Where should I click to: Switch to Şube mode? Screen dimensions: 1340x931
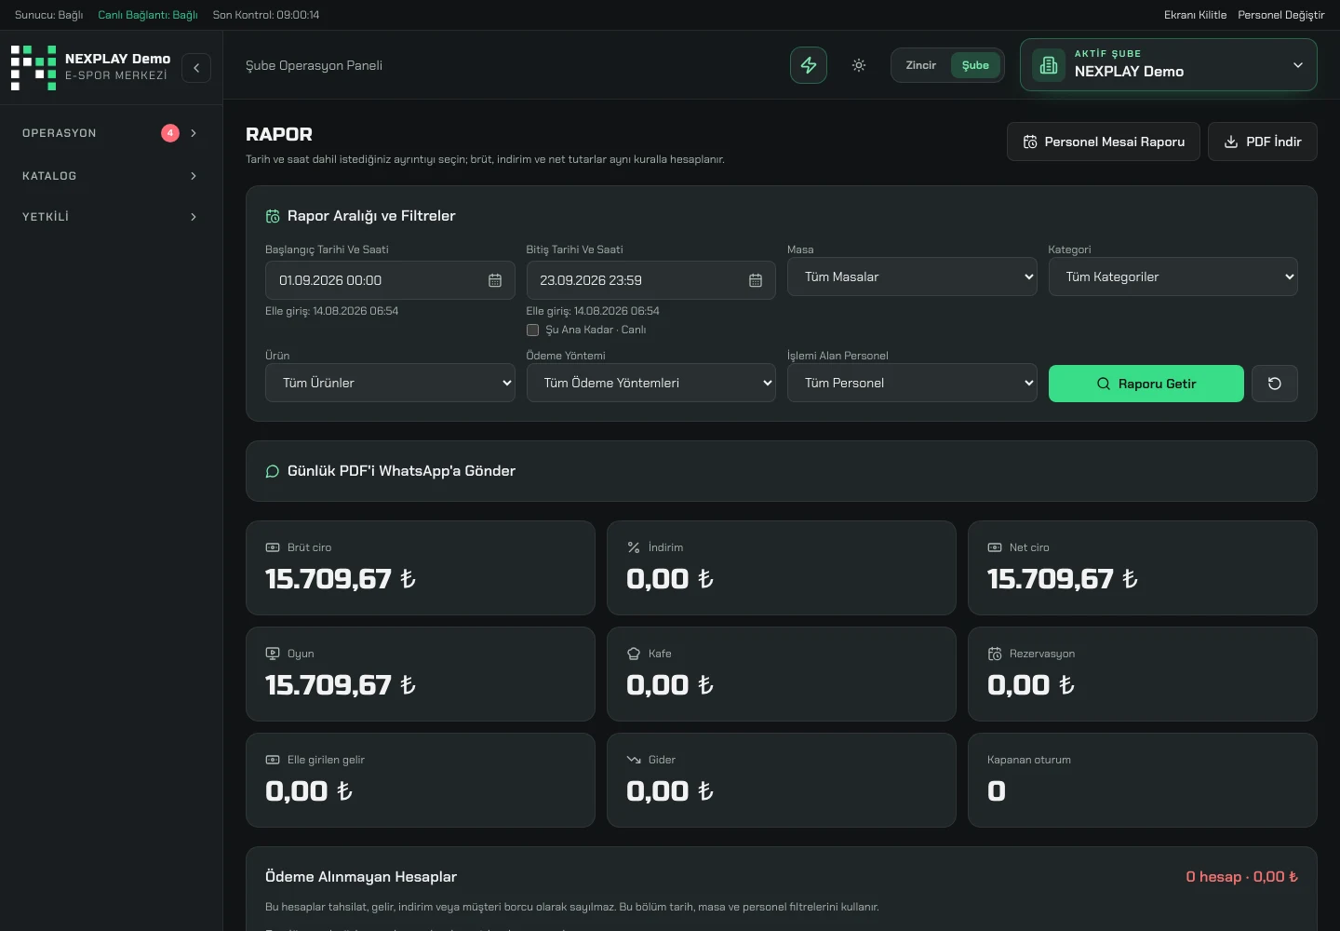(975, 65)
